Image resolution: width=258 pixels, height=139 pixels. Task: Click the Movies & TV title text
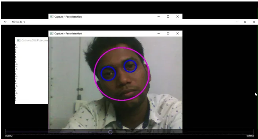point(18,22)
